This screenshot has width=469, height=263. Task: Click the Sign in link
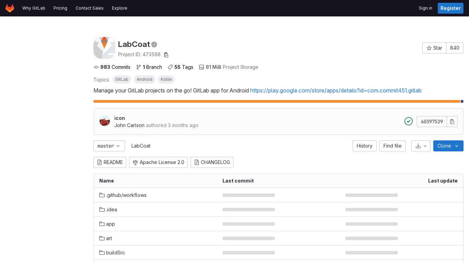[425, 8]
